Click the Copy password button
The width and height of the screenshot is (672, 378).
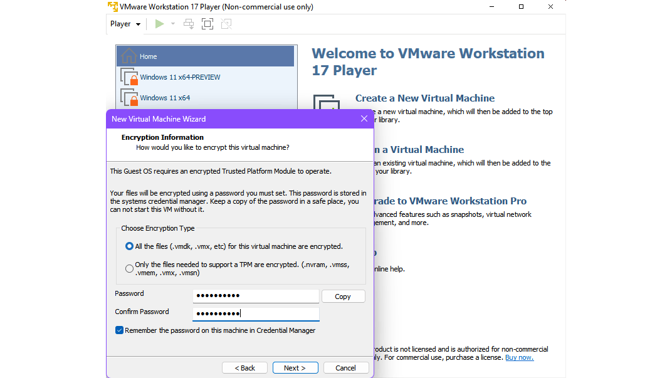pos(343,296)
